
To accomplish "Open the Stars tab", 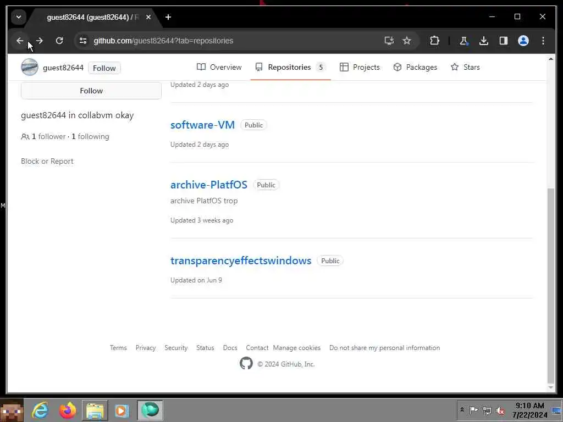I will [465, 67].
